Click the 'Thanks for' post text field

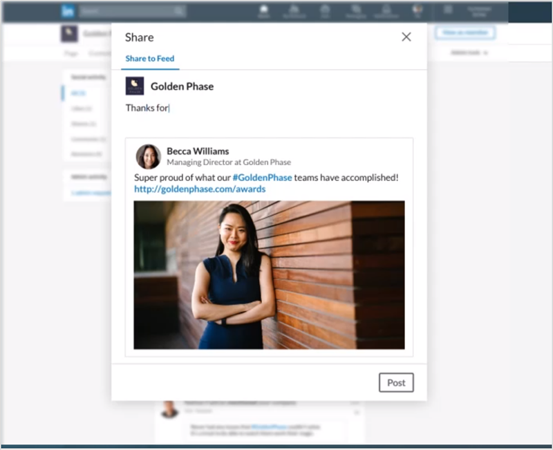click(269, 109)
